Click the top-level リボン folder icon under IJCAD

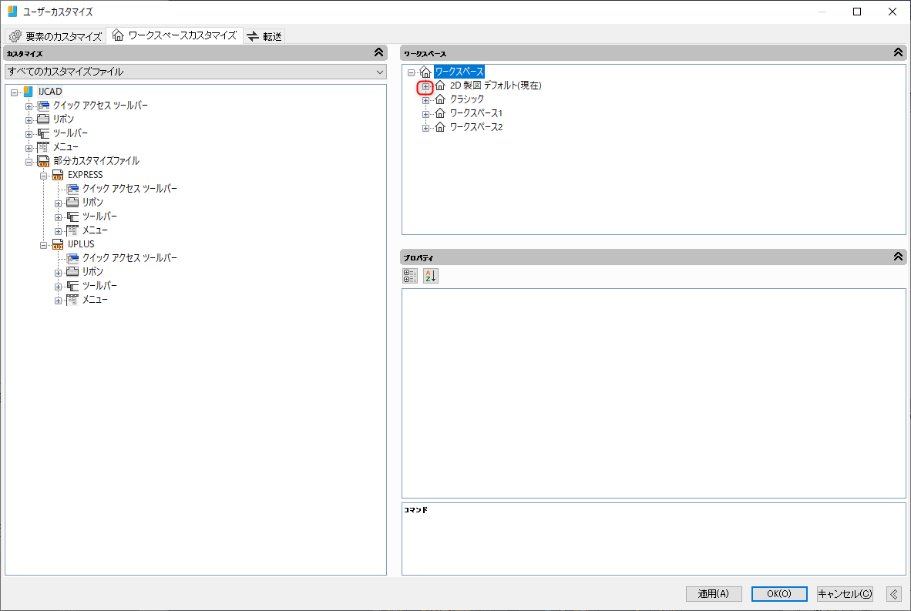[x=43, y=119]
